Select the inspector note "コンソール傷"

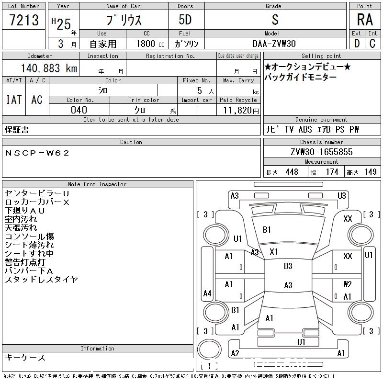point(29,236)
